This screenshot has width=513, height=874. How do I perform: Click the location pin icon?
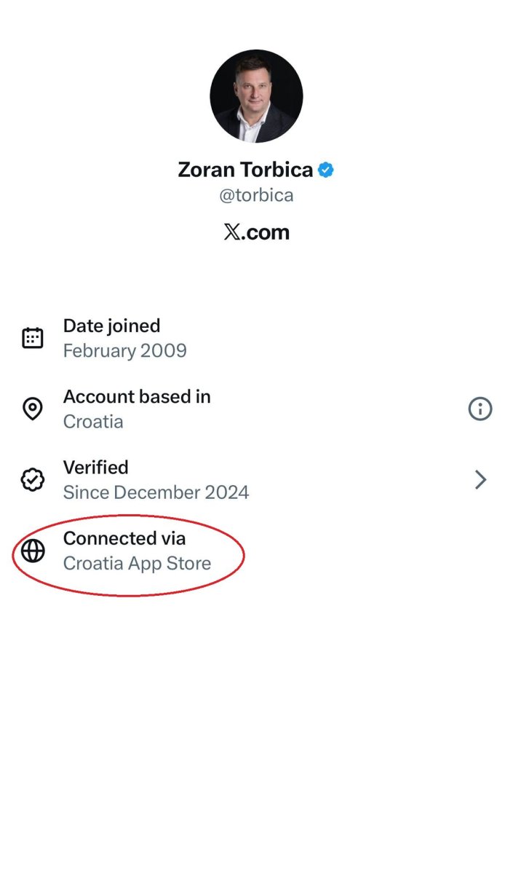(x=33, y=409)
